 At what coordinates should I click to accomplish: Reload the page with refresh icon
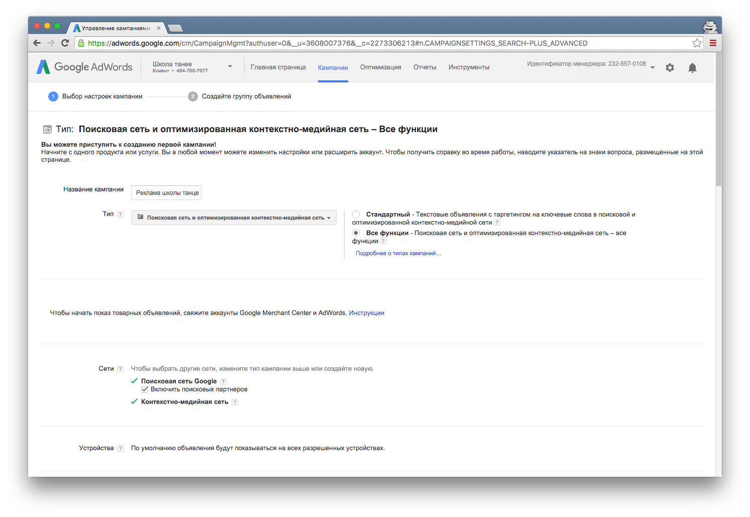pyautogui.click(x=65, y=43)
